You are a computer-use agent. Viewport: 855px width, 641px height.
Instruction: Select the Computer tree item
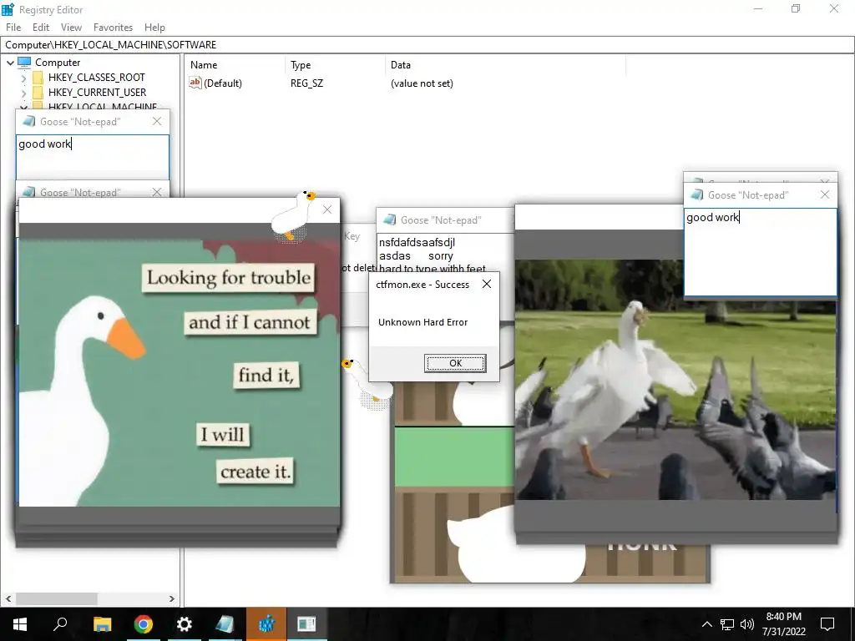tap(58, 63)
